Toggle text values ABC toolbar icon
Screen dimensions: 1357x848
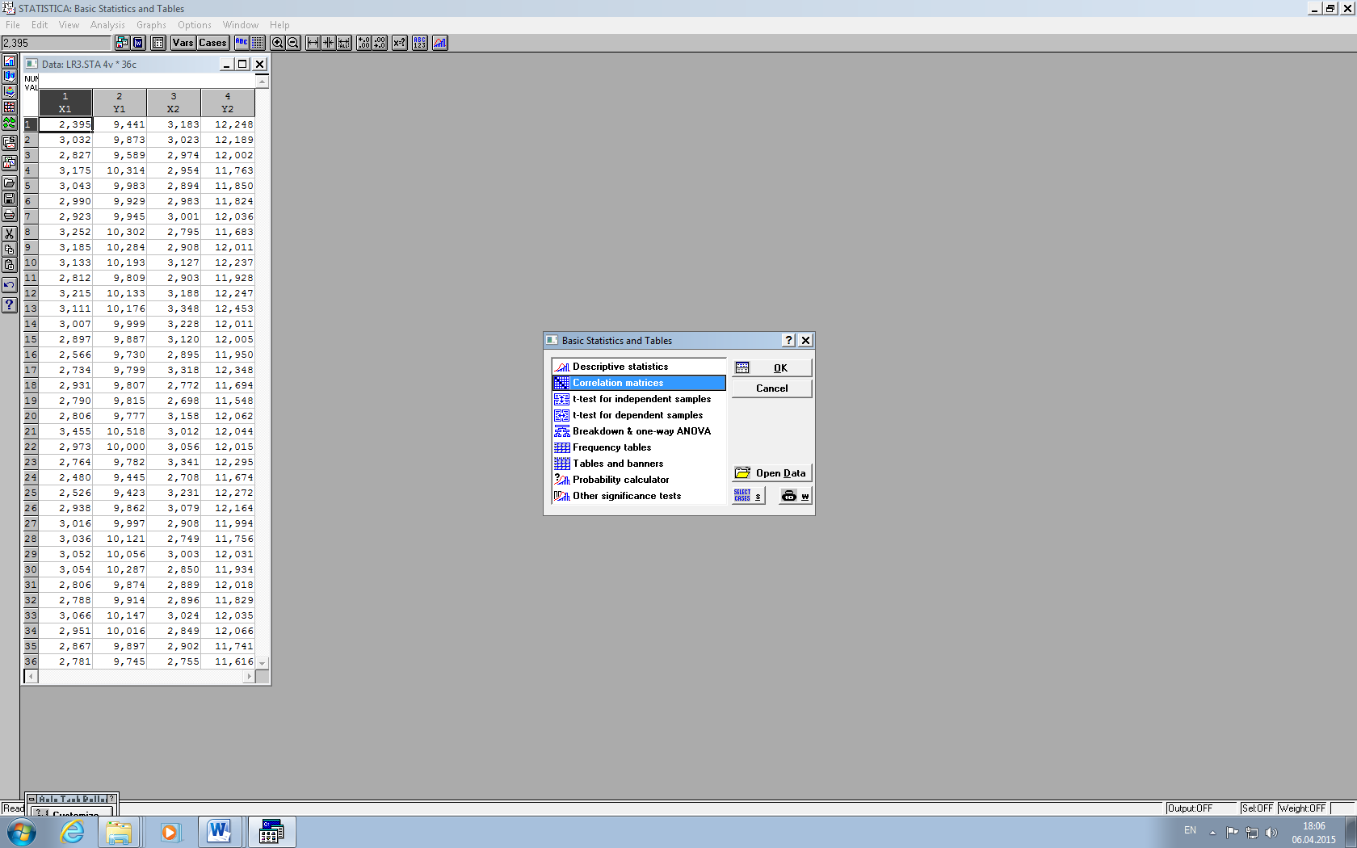point(242,43)
